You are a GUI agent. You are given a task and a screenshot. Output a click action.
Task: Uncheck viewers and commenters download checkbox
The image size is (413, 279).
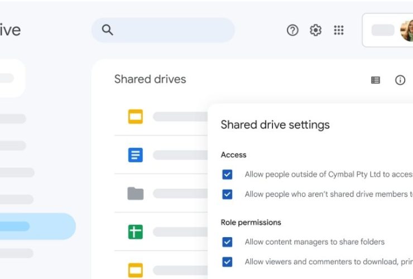pos(227,262)
